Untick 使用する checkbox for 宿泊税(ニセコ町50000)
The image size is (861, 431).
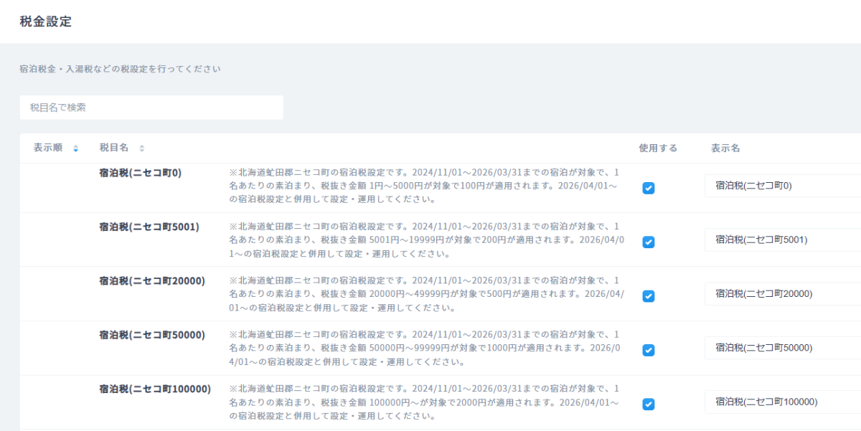pyautogui.click(x=649, y=350)
